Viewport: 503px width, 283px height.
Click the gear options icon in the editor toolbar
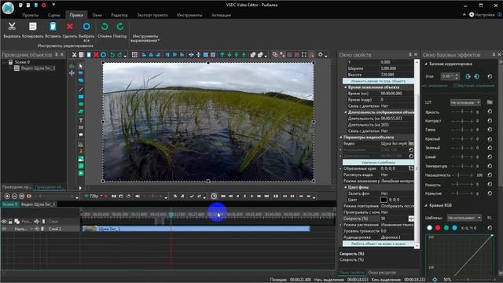point(320,55)
